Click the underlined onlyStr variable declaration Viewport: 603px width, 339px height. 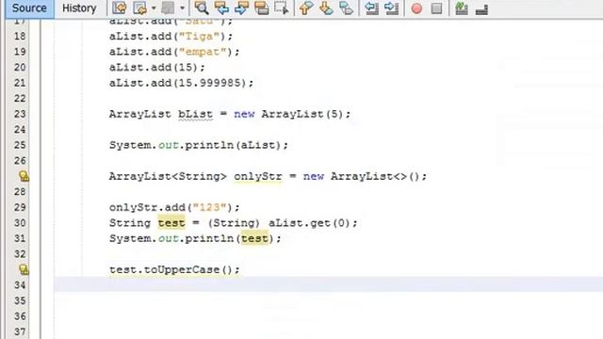(x=258, y=176)
